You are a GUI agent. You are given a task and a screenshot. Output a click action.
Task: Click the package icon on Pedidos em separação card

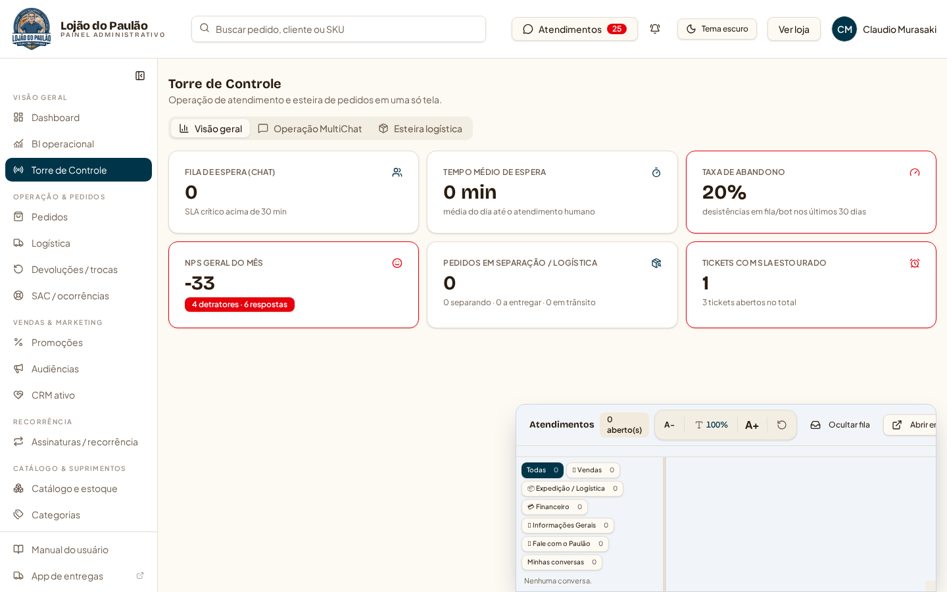656,263
